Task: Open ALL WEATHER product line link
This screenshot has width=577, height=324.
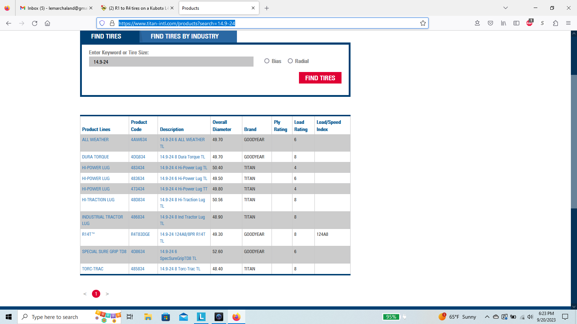Action: [95, 140]
